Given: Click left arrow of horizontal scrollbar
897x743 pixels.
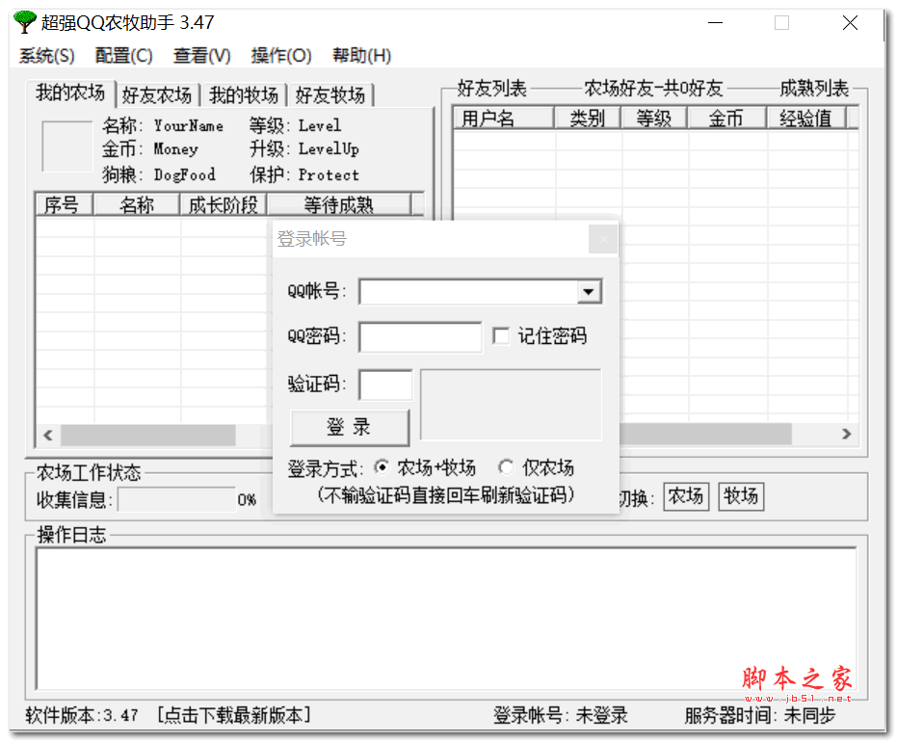Looking at the screenshot, I should [x=48, y=436].
